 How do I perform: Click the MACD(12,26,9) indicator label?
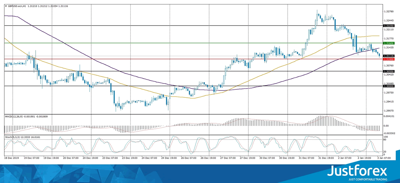click(14, 117)
